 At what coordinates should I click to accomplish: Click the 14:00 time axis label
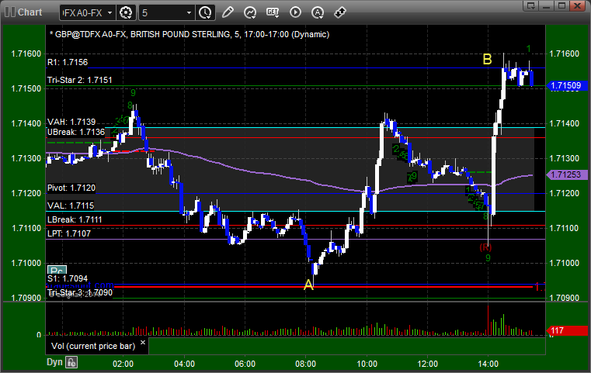[488, 364]
